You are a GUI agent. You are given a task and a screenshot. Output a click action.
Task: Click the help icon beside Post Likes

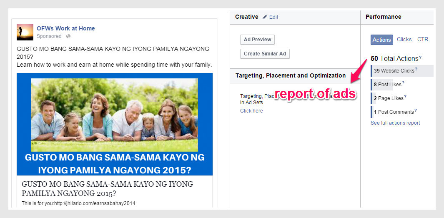coord(403,83)
